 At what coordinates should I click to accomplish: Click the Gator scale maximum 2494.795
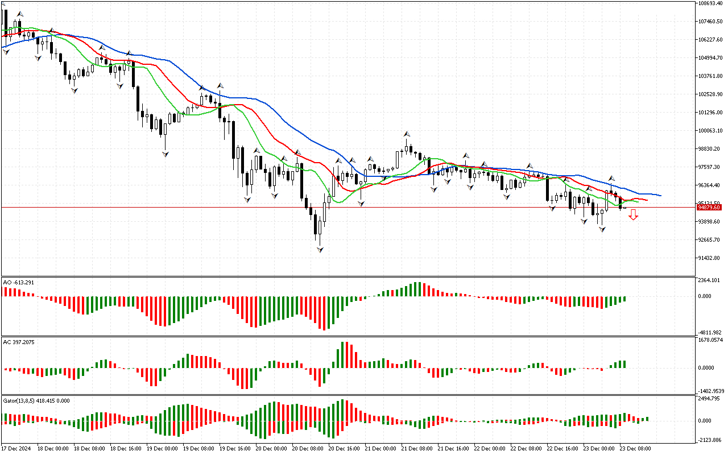(x=709, y=398)
